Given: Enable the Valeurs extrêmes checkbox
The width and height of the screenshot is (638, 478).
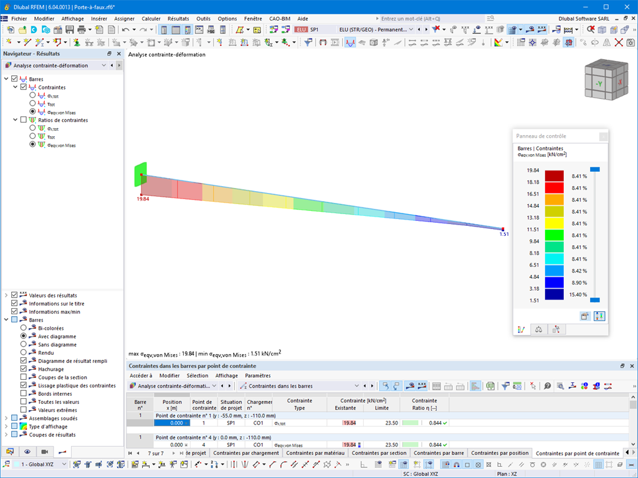Looking at the screenshot, I should pos(24,410).
